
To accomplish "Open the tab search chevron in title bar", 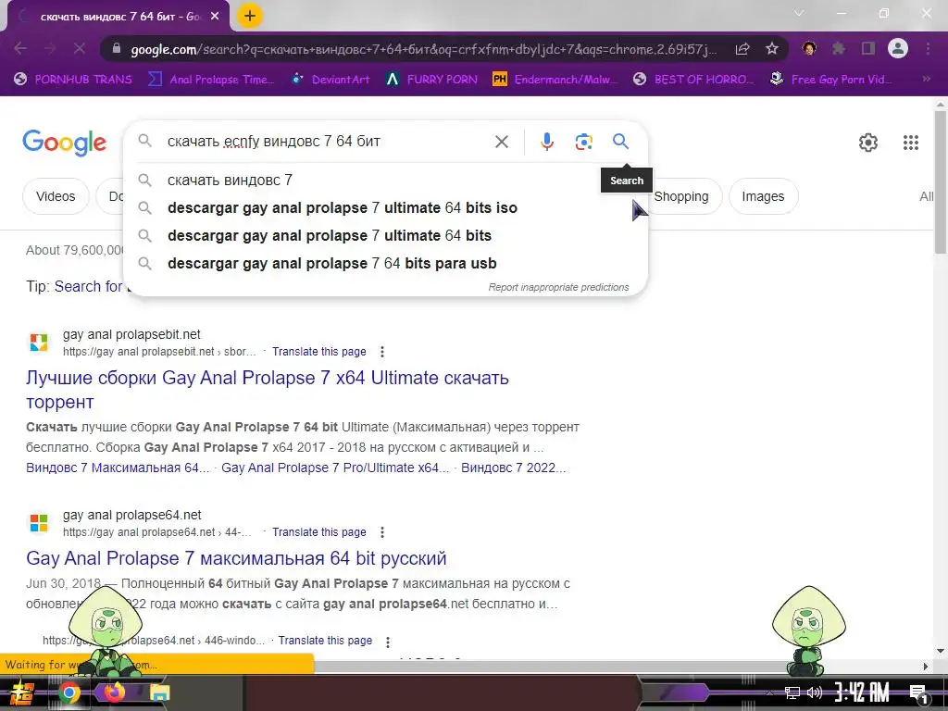I will pos(799,13).
